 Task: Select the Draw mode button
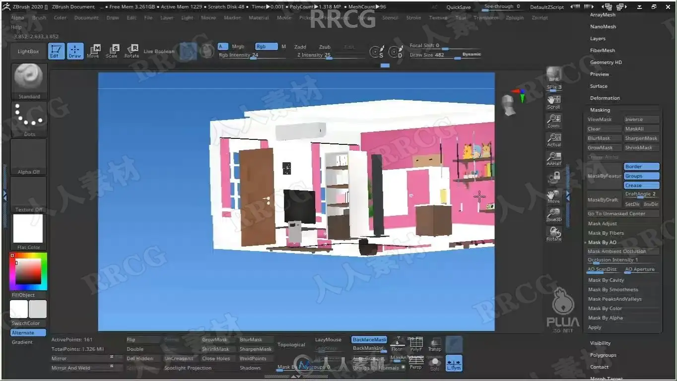coord(75,51)
